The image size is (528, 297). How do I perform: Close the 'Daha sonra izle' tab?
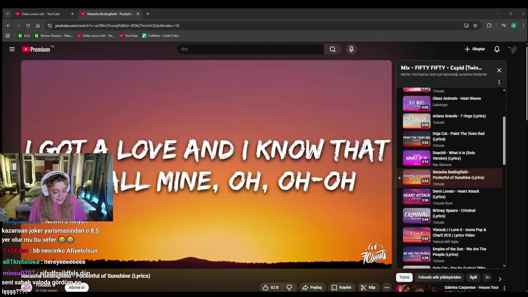(73, 14)
